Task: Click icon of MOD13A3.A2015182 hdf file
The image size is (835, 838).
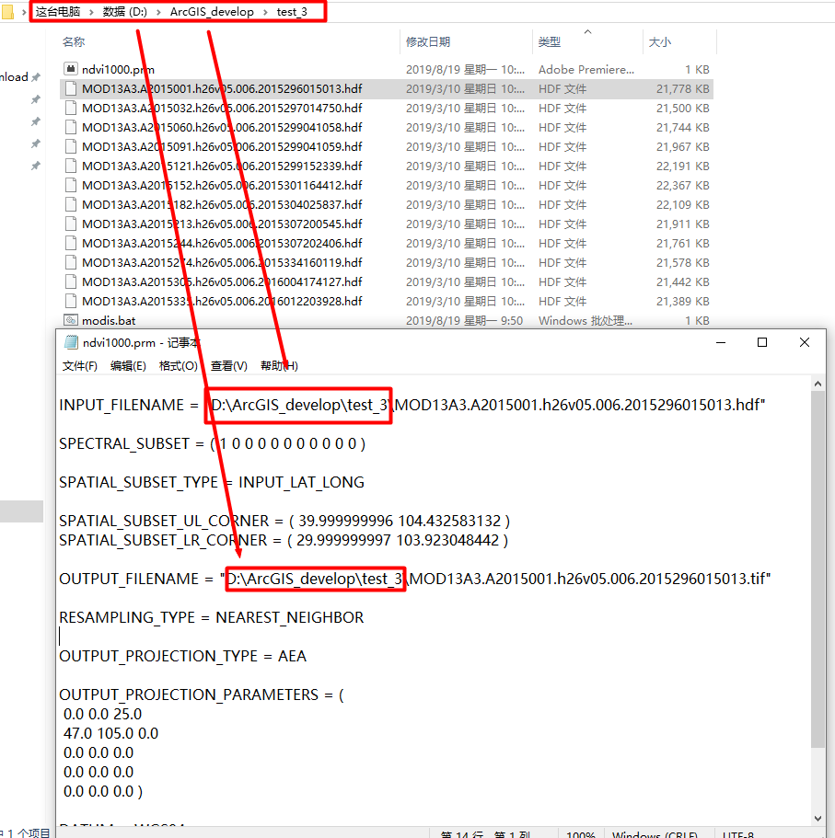Action: [71, 204]
